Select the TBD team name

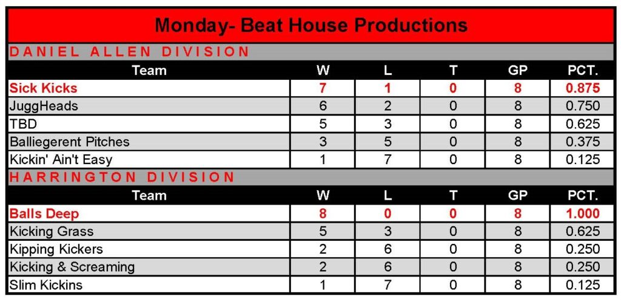[x=22, y=124]
